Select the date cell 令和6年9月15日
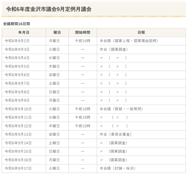Image resolution: width=188 pixels, height=176 pixels. (x=24, y=151)
